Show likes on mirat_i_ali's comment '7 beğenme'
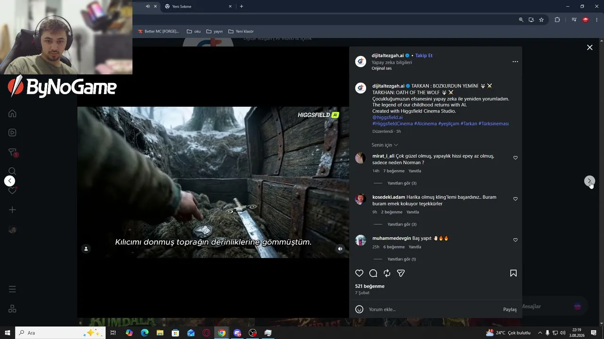The image size is (604, 339). 394,171
